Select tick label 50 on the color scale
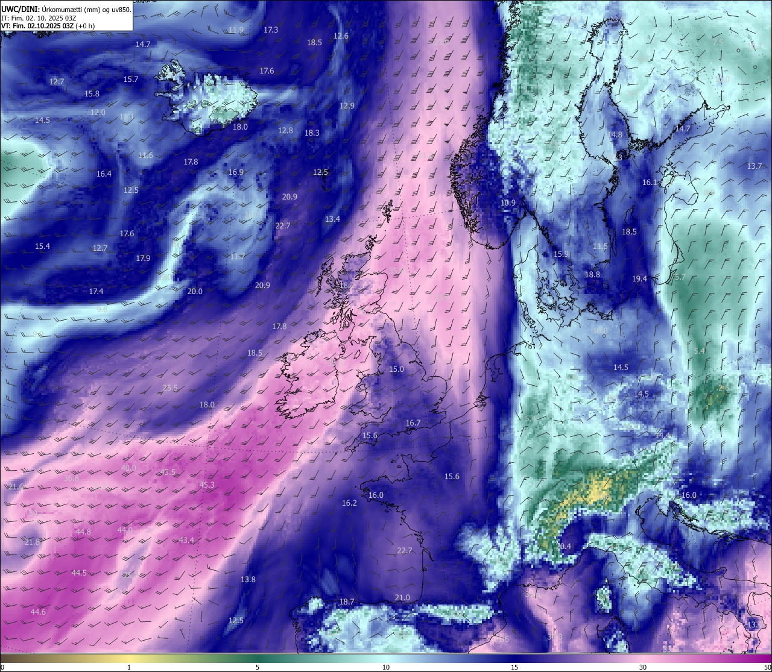This screenshot has height=672, width=772. 767,667
